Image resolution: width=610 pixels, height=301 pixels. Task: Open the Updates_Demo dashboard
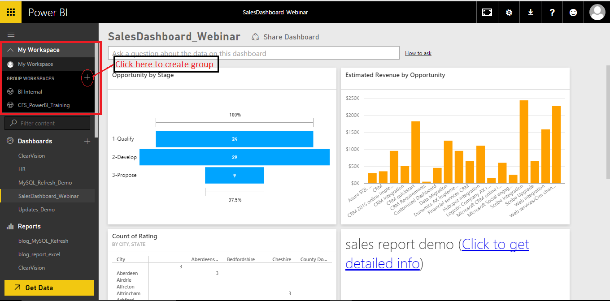(x=36, y=209)
